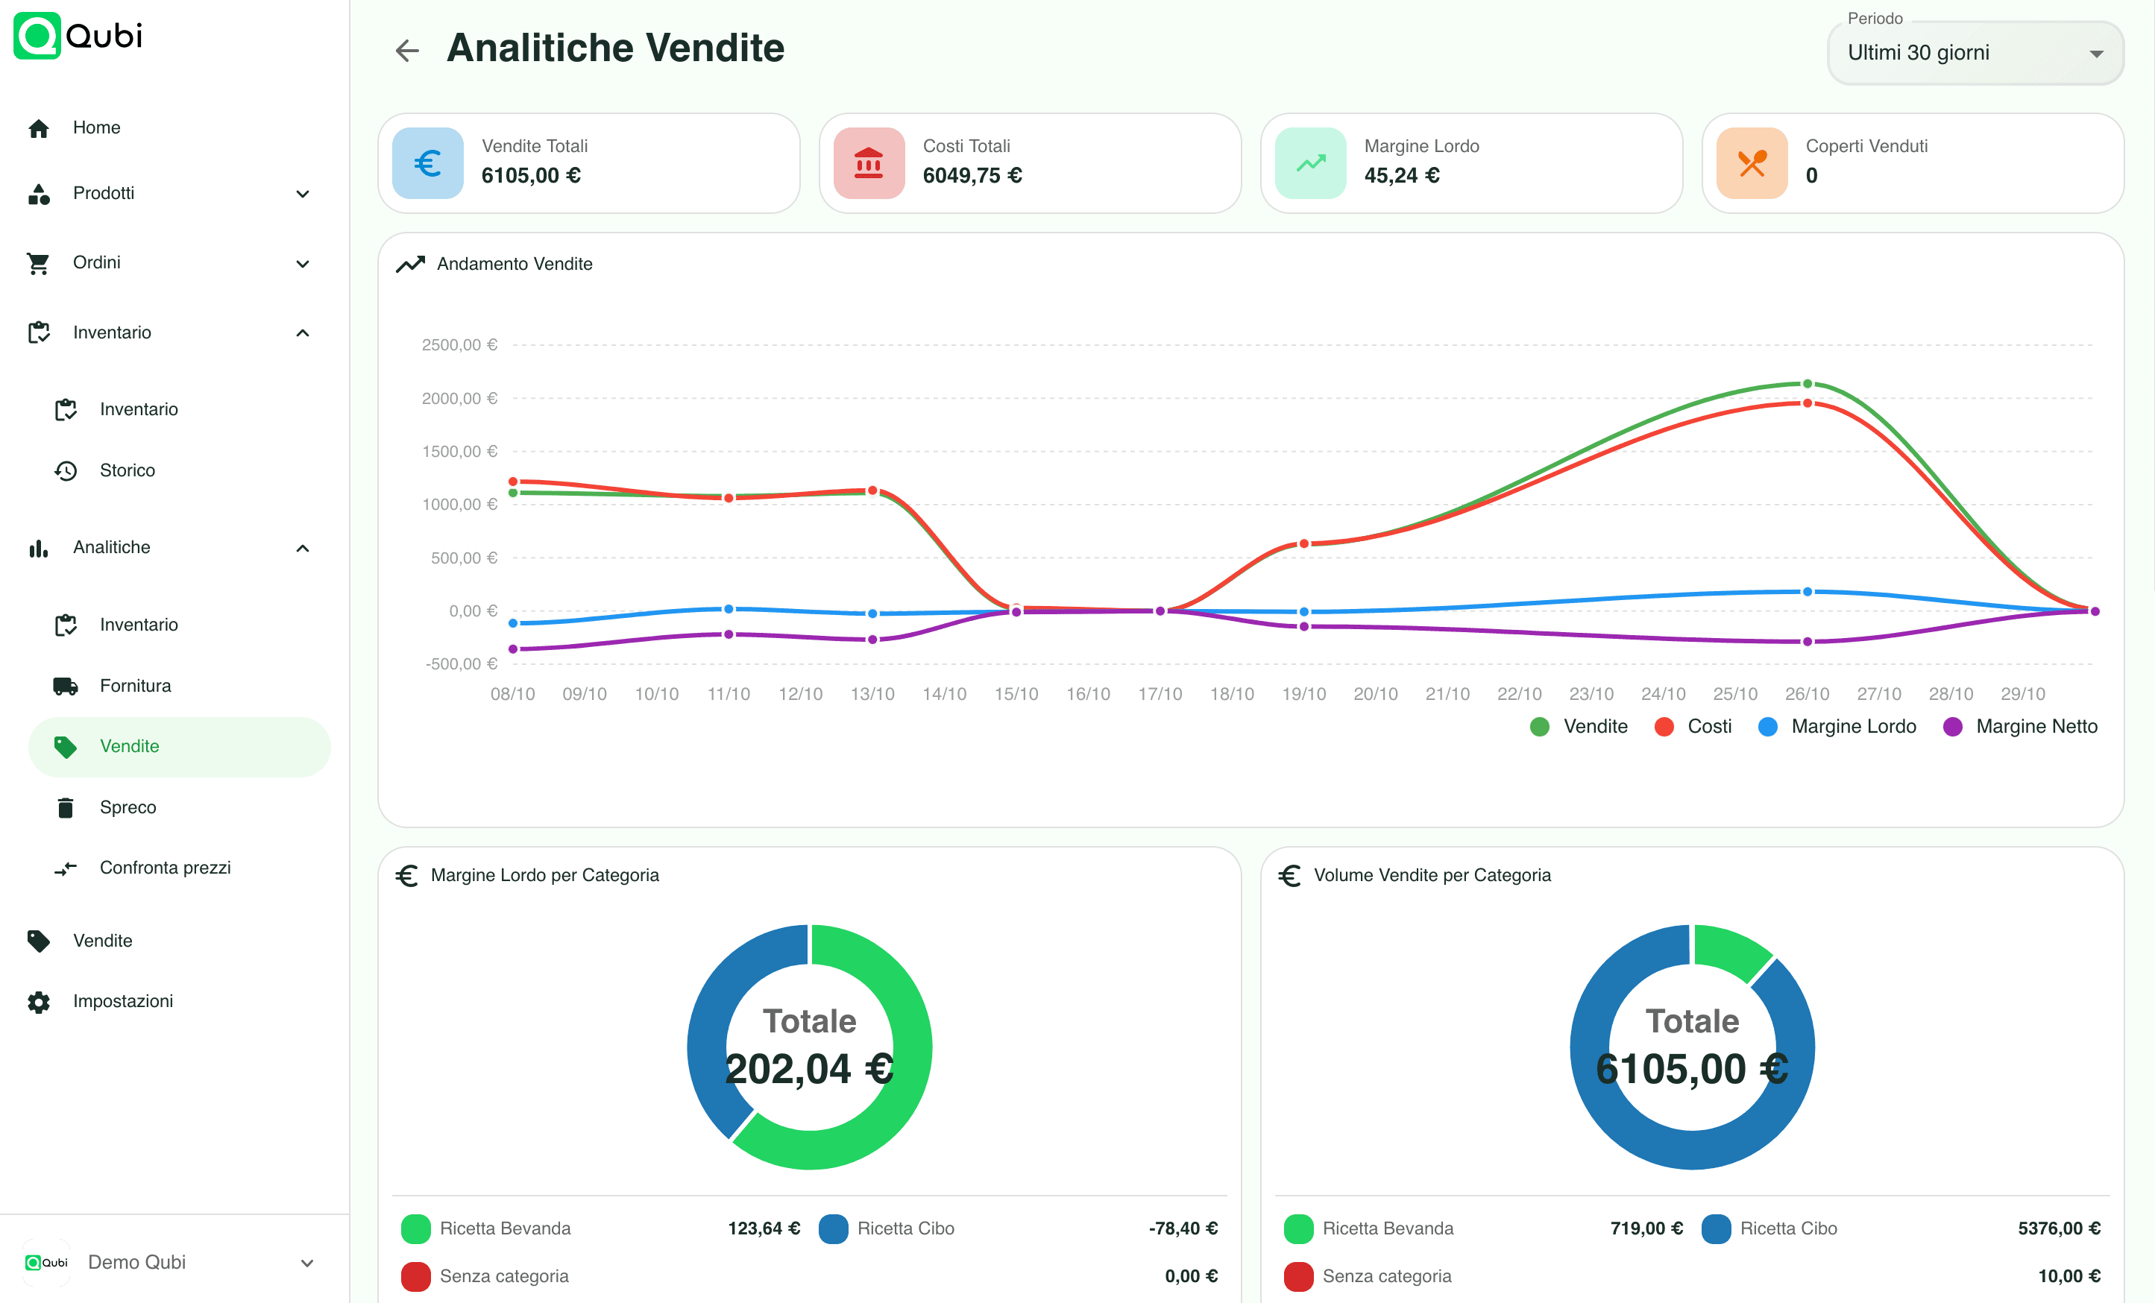Collapse the Analitiche sidebar section

click(303, 547)
